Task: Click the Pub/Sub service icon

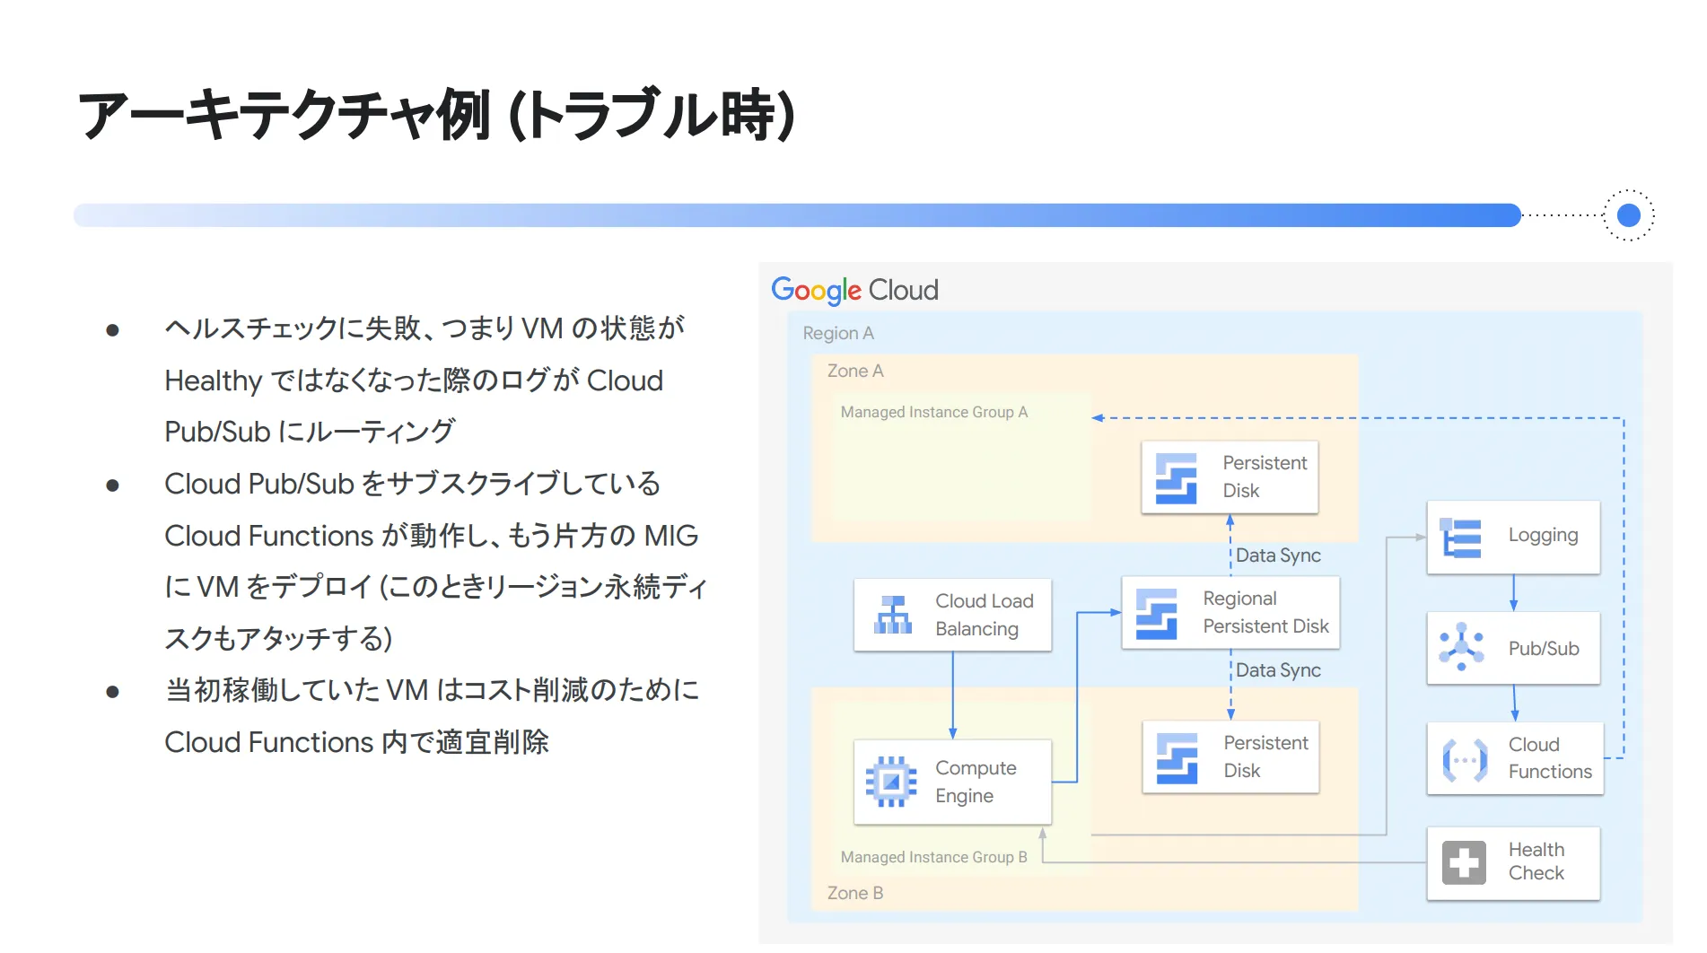Action: (x=1462, y=647)
